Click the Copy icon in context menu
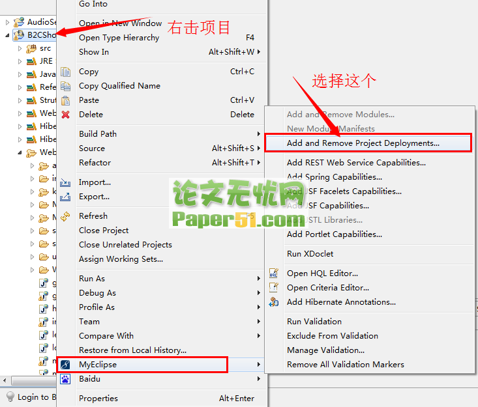Image resolution: width=478 pixels, height=407 pixels. 65,72
